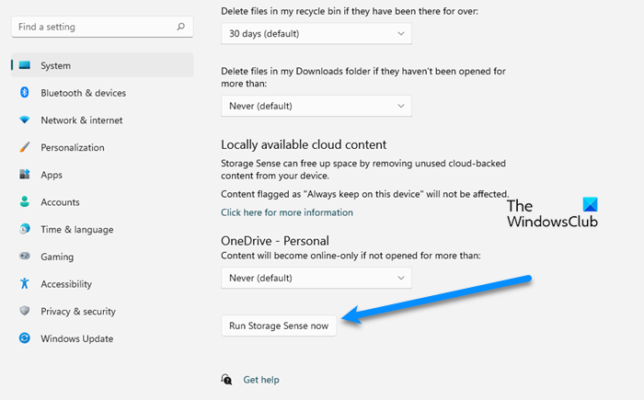Viewport: 644px width, 400px height.
Task: Open Click here for more information link
Action: (x=286, y=212)
